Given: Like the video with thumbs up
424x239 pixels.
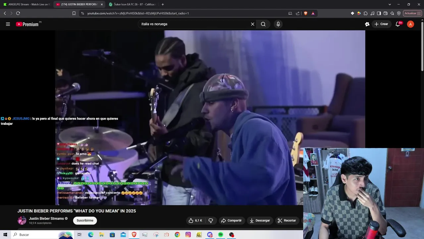Looking at the screenshot, I should (195, 220).
